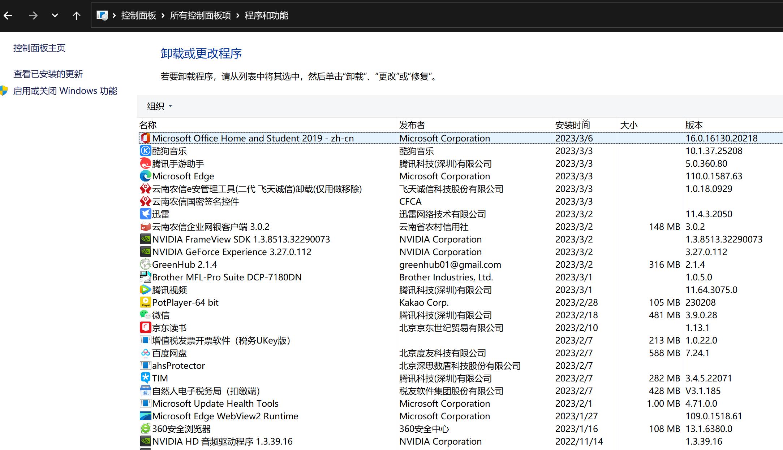The width and height of the screenshot is (783, 450).
Task: Click the 迅雷 Thunder download icon
Action: 145,214
